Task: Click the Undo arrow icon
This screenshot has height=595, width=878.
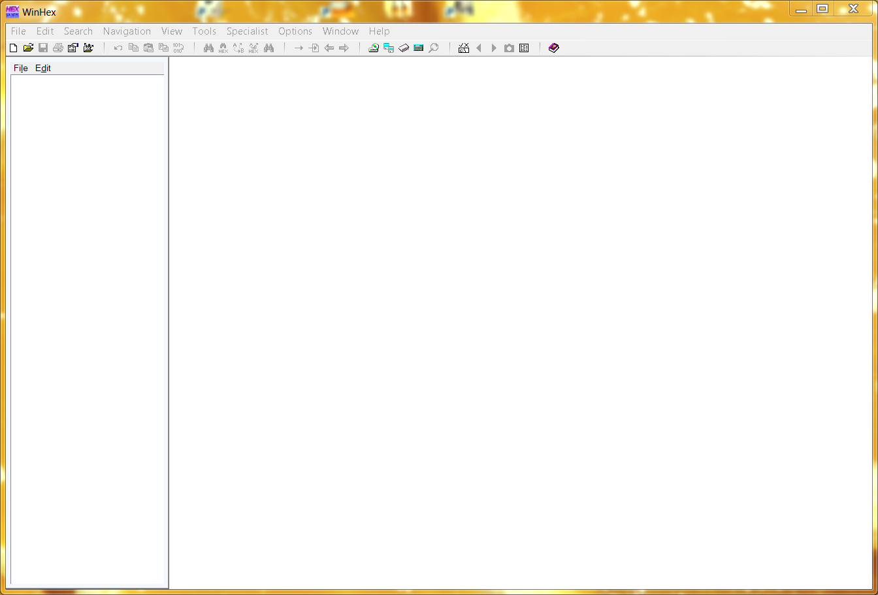Action: 118,48
